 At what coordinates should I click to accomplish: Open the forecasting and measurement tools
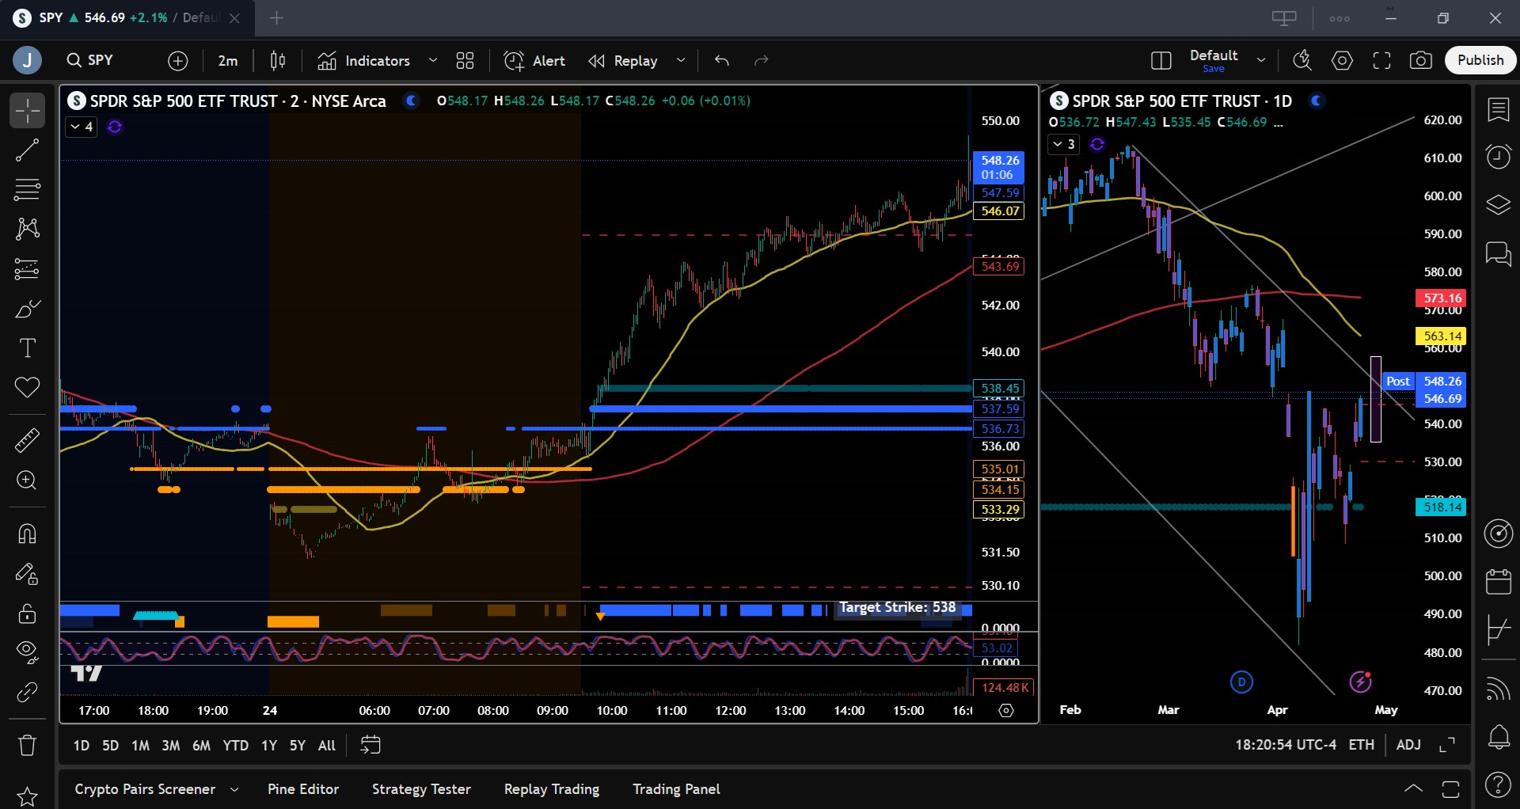27,269
